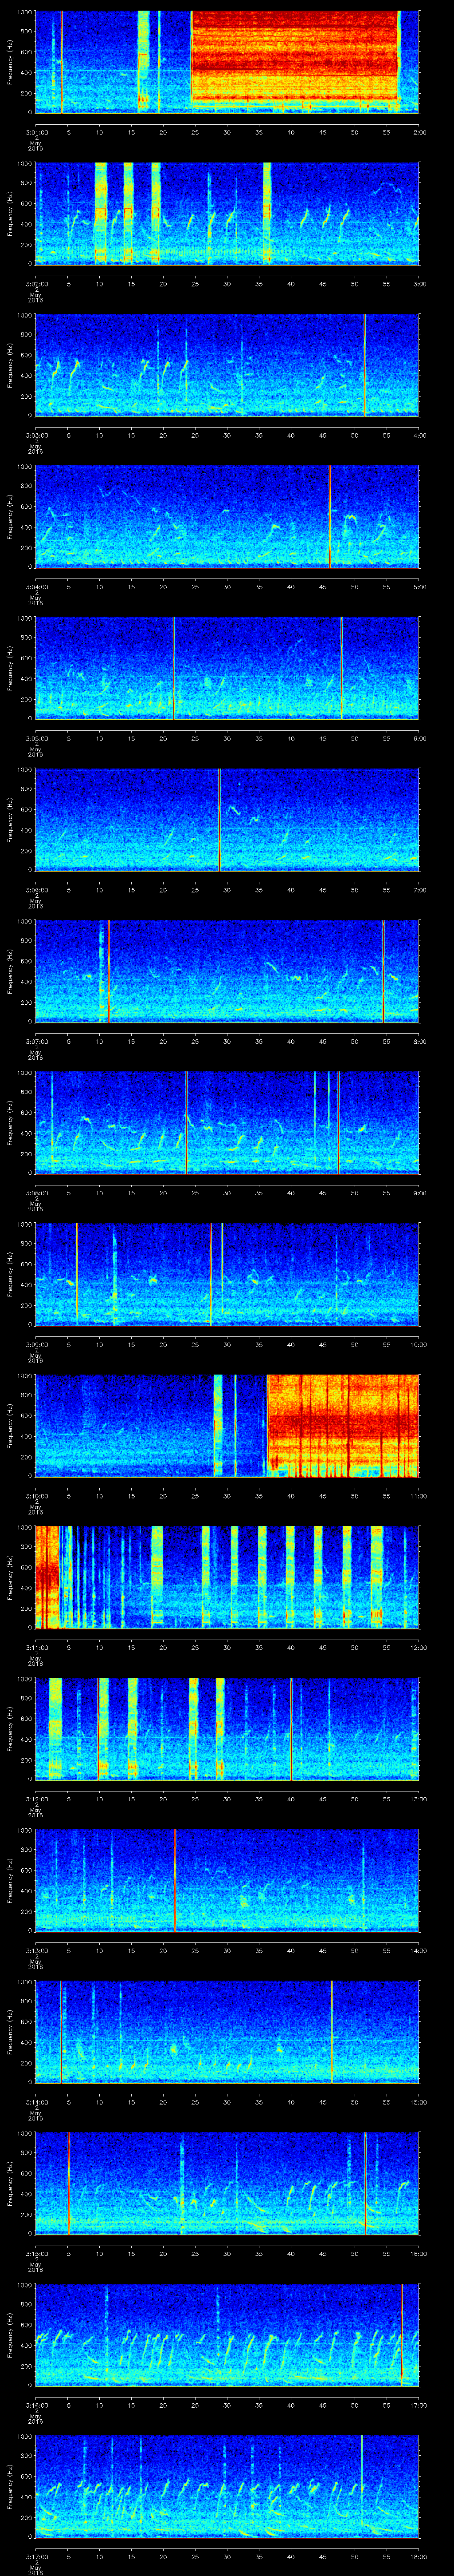Click the "3:00" end-time label

(x=419, y=284)
